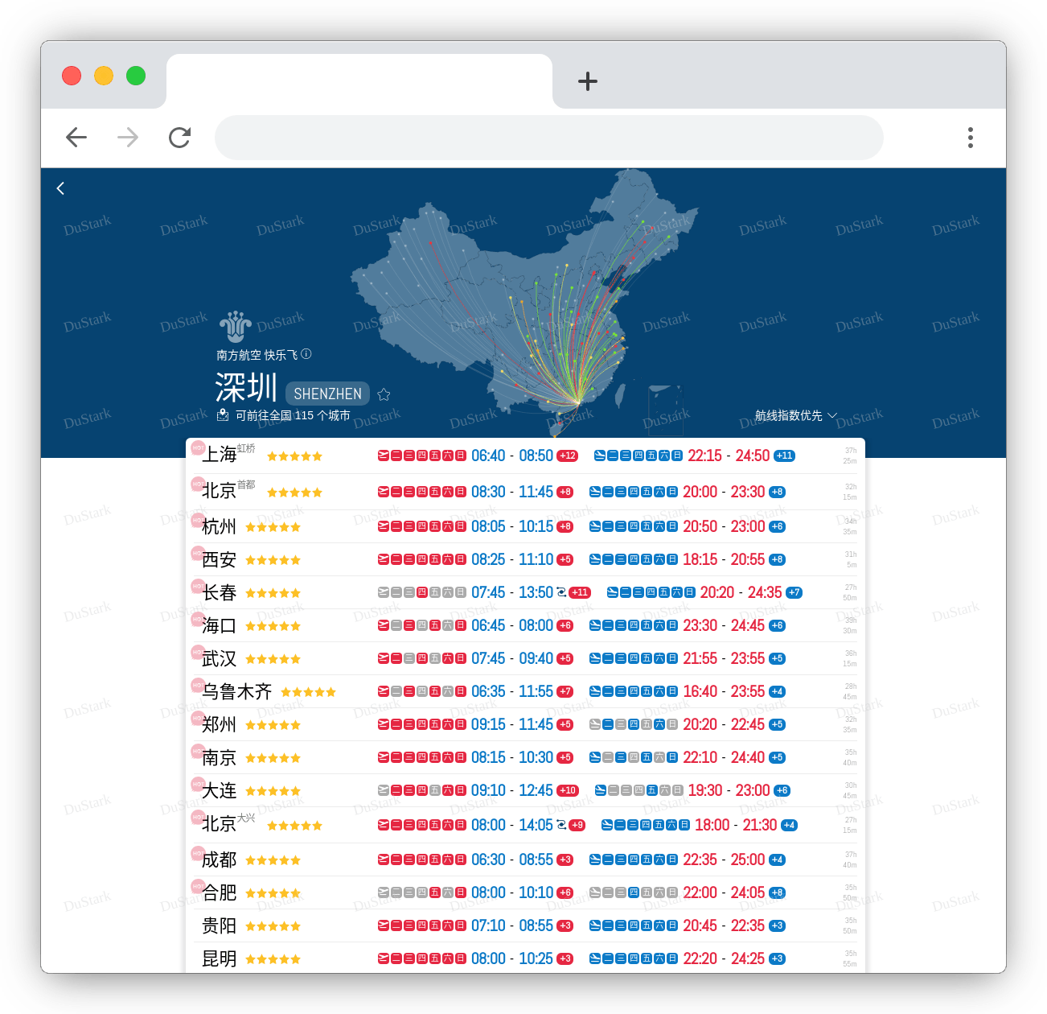The width and height of the screenshot is (1047, 1014).
Task: Click the HOT badge beside 杭州
Action: (x=197, y=520)
